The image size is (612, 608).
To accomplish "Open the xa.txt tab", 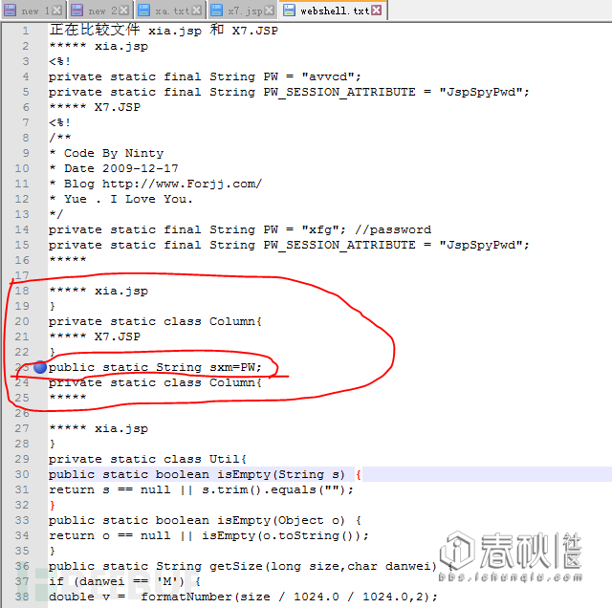I will pyautogui.click(x=170, y=11).
